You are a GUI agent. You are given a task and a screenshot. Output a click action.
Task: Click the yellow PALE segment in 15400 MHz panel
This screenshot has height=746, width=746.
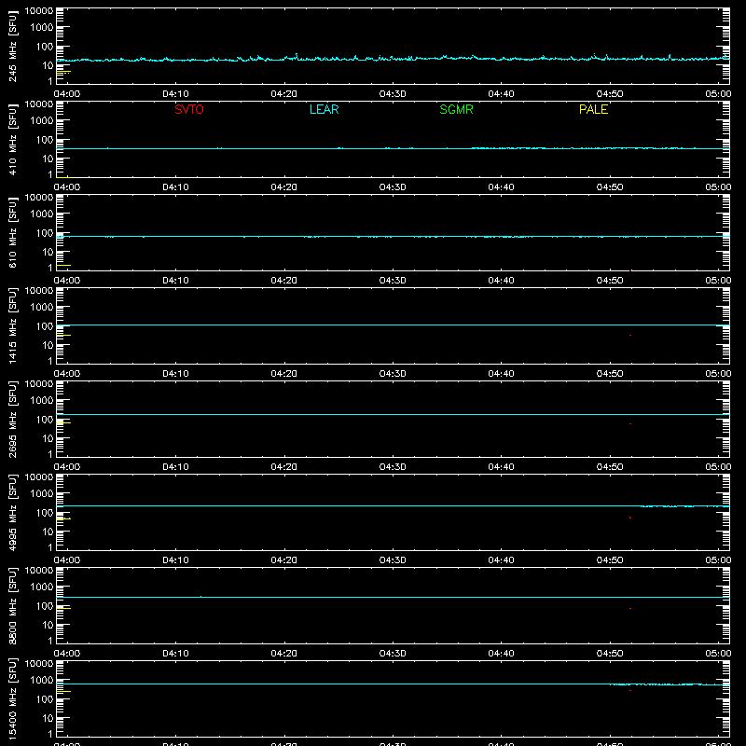coord(63,691)
